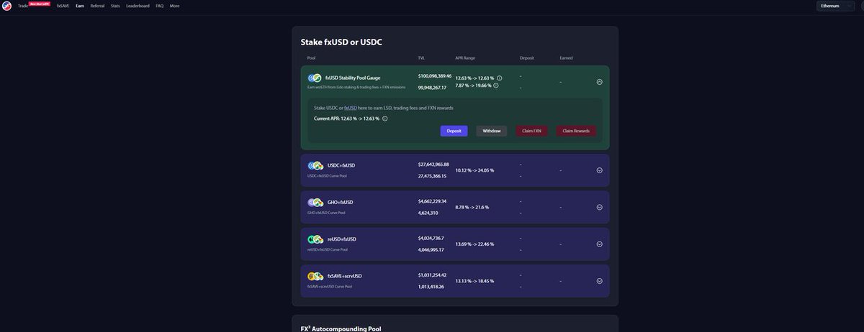Click the Pool column header
Image resolution: width=864 pixels, height=332 pixels.
pos(311,57)
